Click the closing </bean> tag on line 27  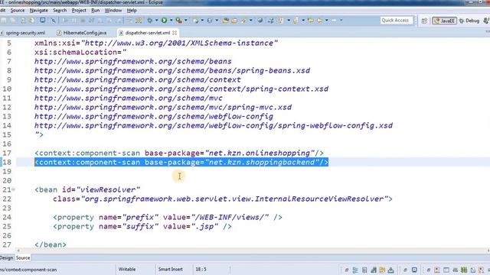coord(51,244)
